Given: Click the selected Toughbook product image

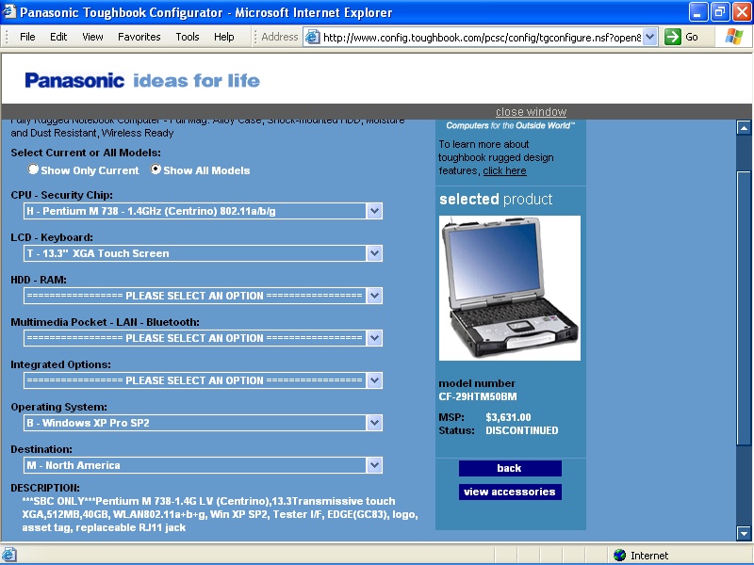Looking at the screenshot, I should [510, 287].
